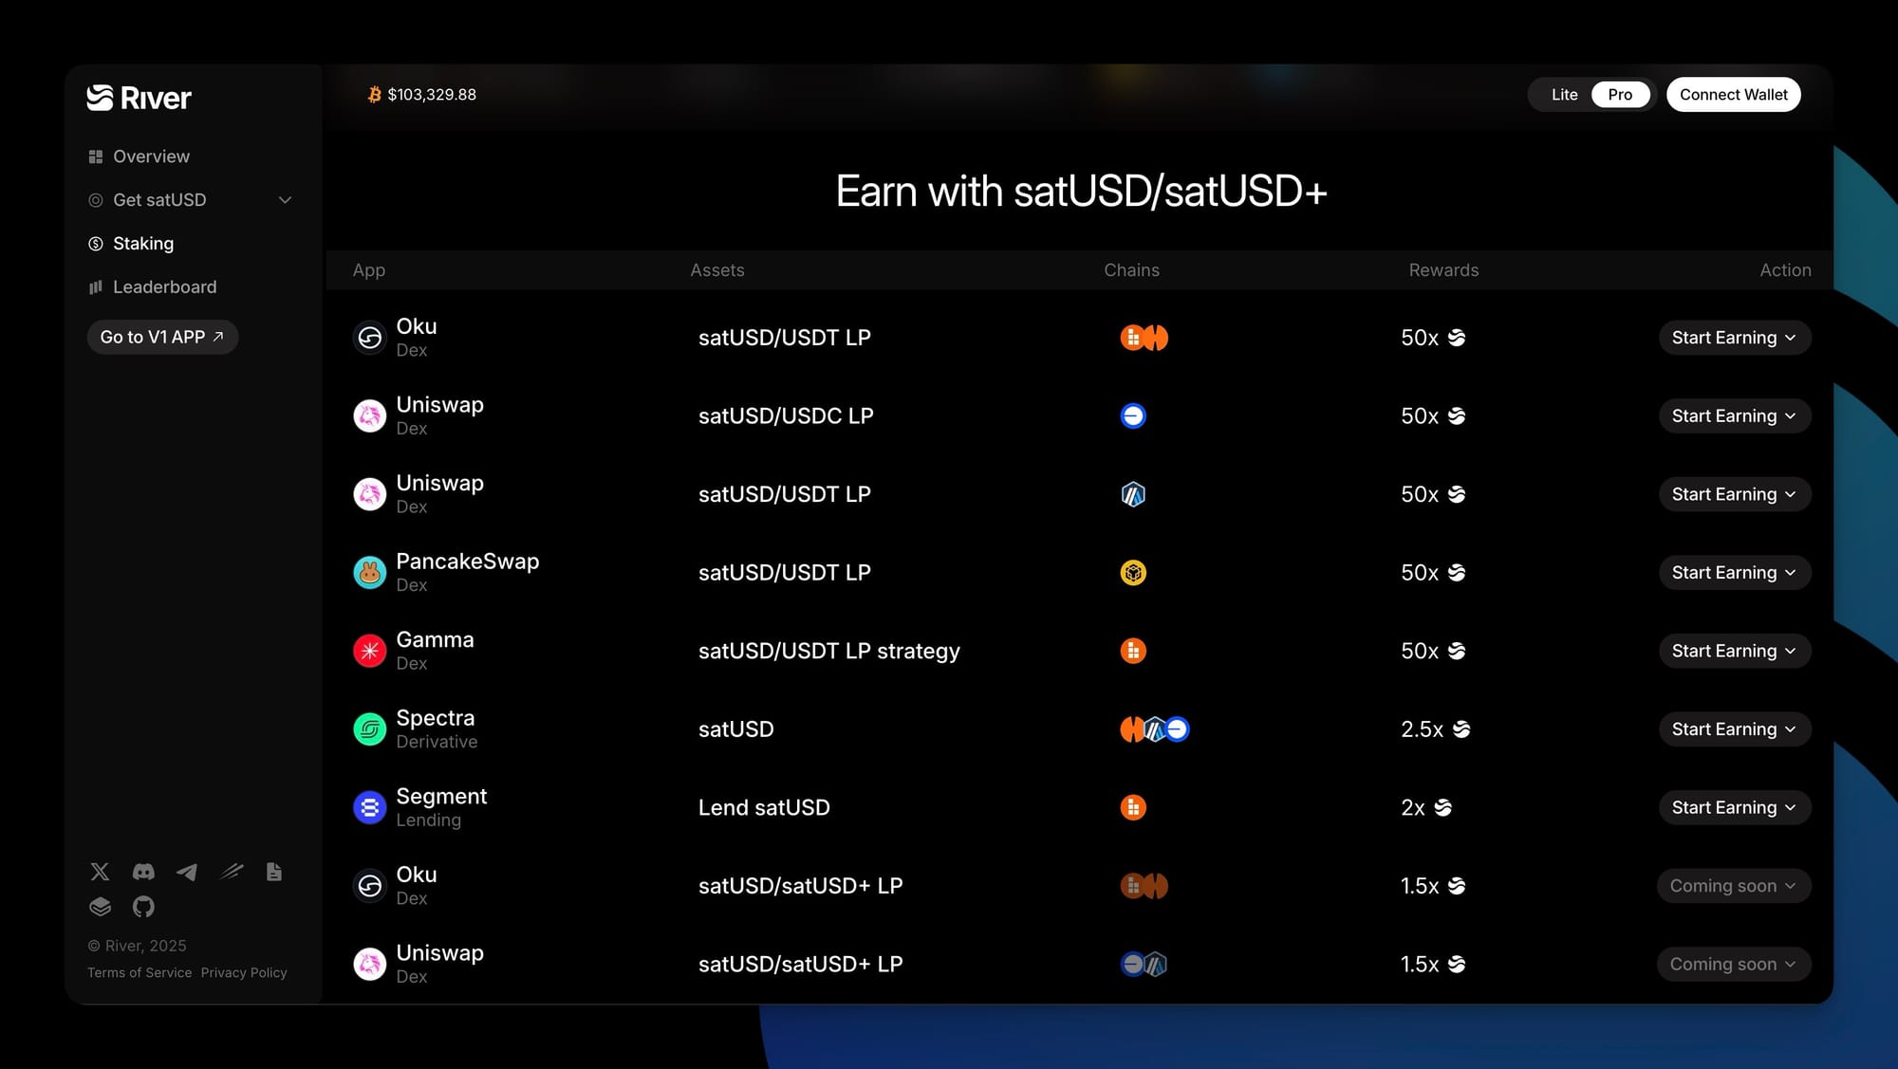
Task: Click the PancakeSwap bunny logo
Action: click(370, 572)
